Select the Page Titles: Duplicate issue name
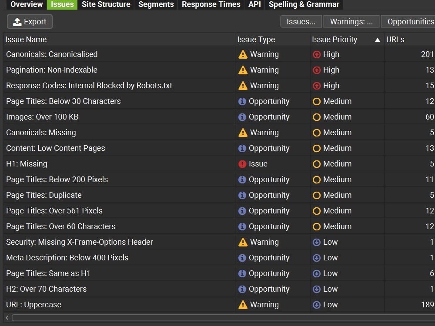The height and width of the screenshot is (326, 435). 44,195
